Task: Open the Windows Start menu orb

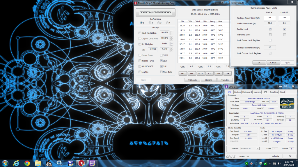Action: tap(5, 163)
